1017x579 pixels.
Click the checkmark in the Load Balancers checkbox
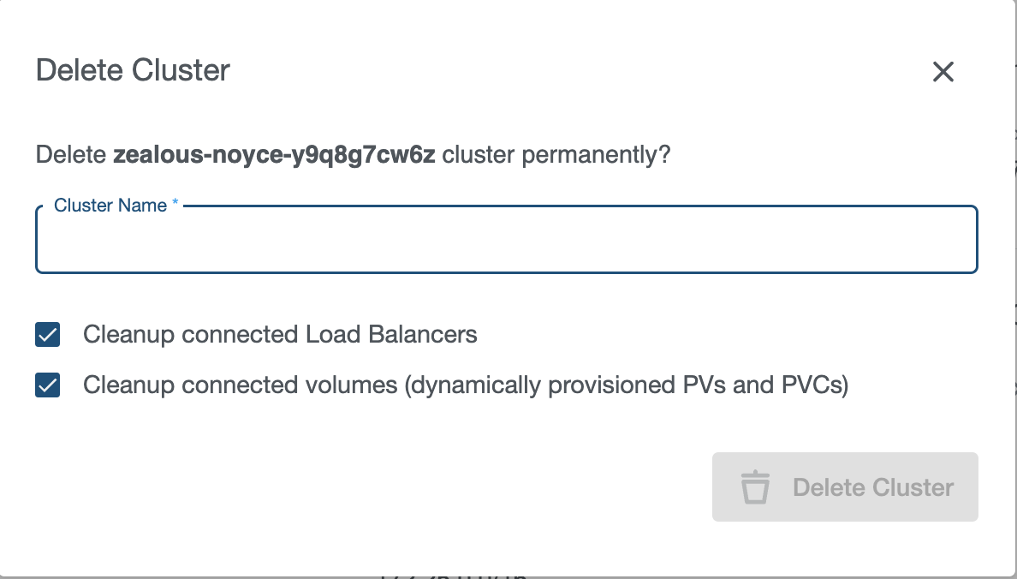pyautogui.click(x=47, y=335)
